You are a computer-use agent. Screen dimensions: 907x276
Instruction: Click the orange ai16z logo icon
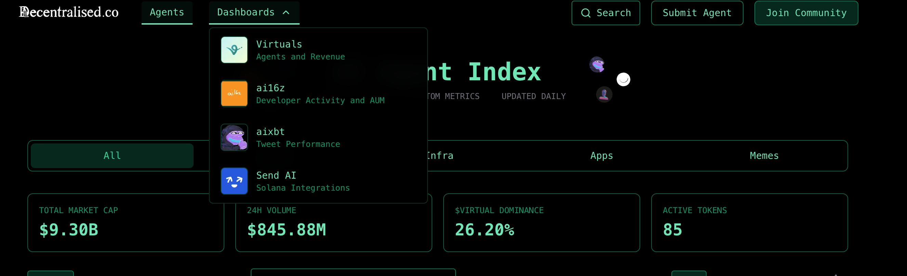pos(234,94)
